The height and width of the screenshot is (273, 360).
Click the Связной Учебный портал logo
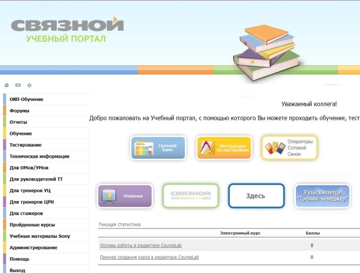[67, 30]
